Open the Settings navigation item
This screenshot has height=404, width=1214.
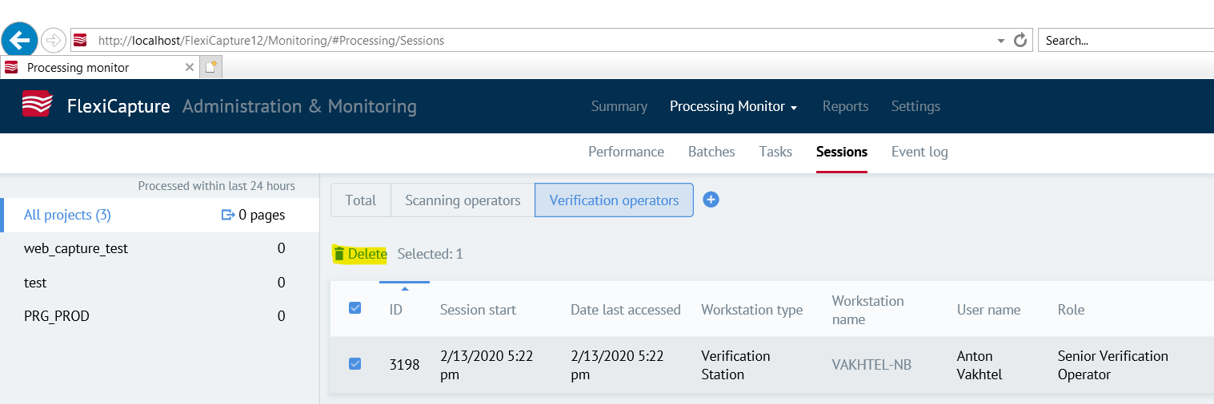[x=916, y=106]
